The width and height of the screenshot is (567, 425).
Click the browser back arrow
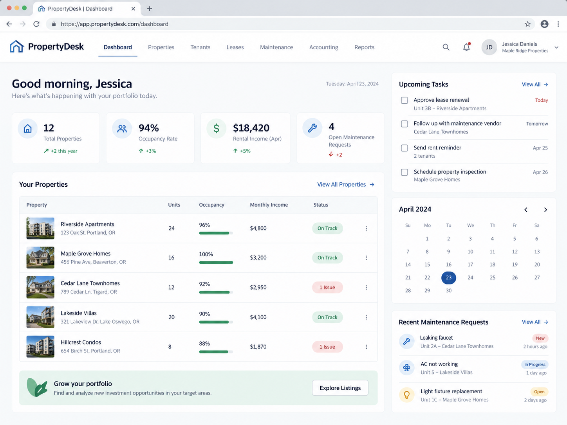point(9,24)
